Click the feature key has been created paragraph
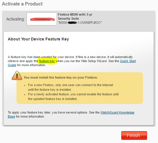Screen dimensions: 158x143 tap(72, 61)
